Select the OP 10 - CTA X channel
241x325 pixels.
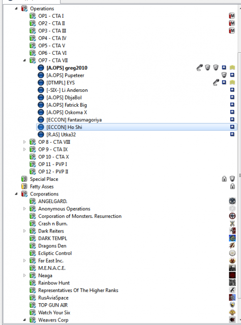click(53, 157)
